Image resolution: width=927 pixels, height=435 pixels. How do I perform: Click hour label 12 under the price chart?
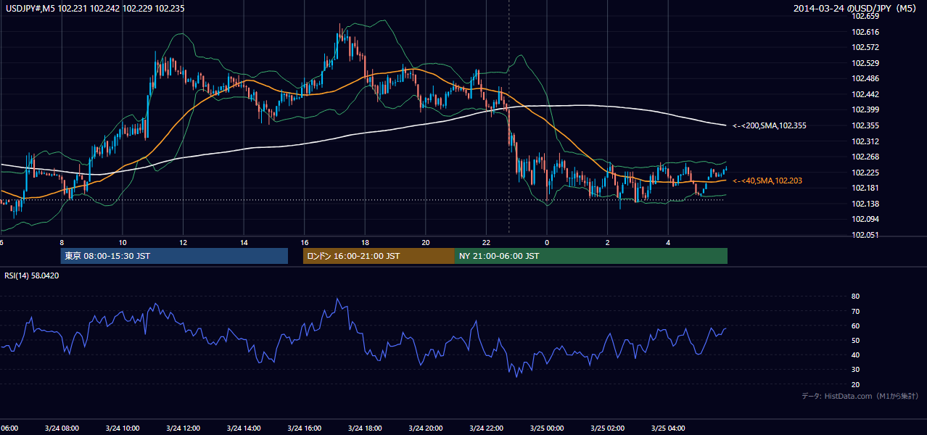183,242
